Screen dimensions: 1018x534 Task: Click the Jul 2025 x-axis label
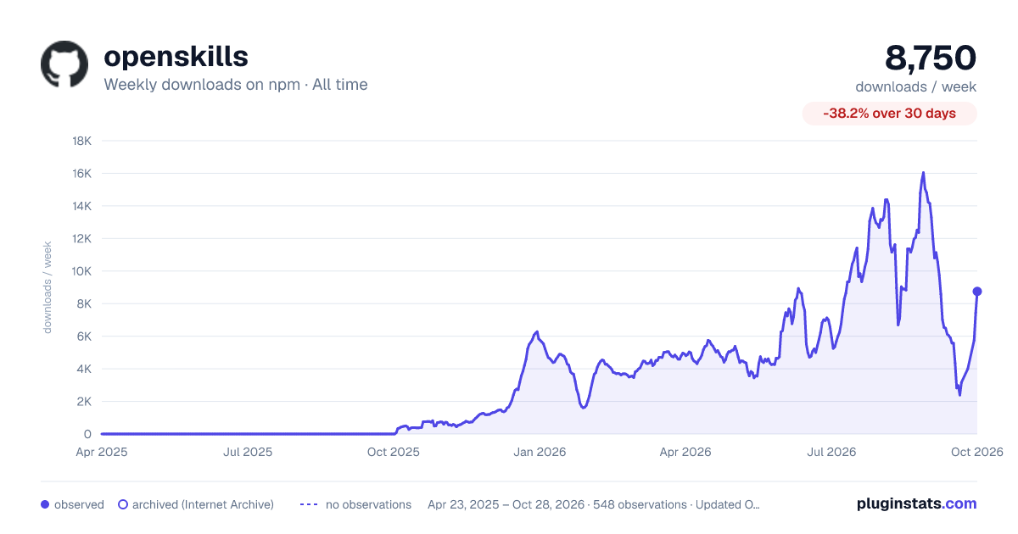pos(248,452)
